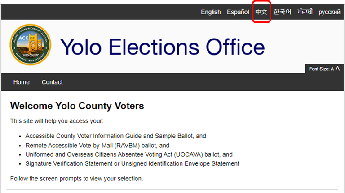345x193 pixels.
Task: Go to the Contact page
Action: click(52, 82)
